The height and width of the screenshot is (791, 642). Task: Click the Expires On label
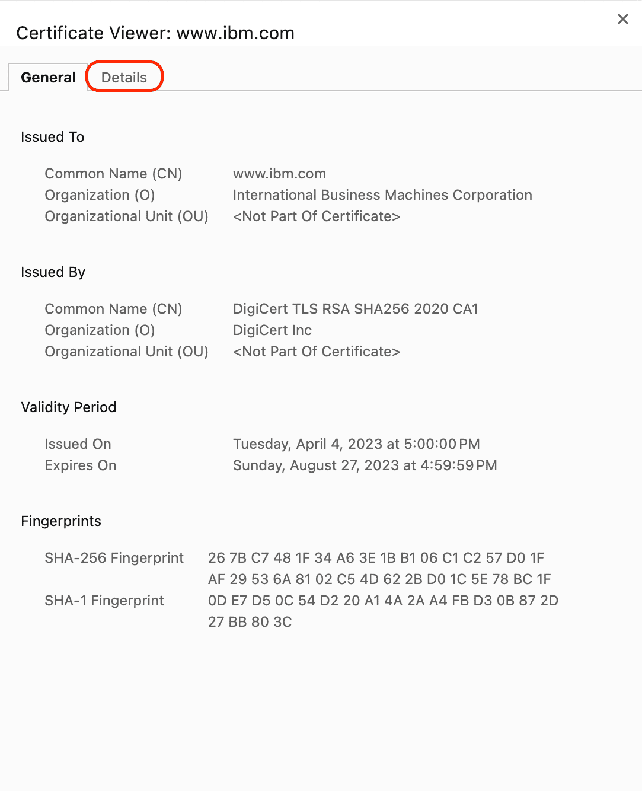coord(80,465)
